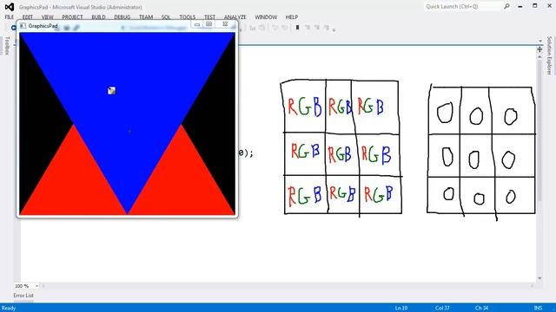556x312 pixels.
Task: Open the BUILD menu
Action: tap(98, 17)
